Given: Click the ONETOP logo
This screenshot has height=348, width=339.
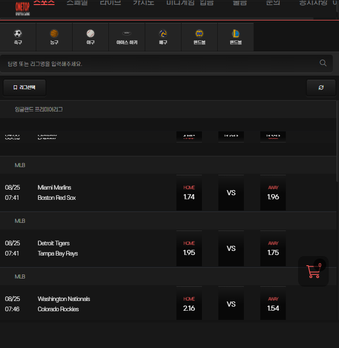Looking at the screenshot, I should (x=22, y=9).
